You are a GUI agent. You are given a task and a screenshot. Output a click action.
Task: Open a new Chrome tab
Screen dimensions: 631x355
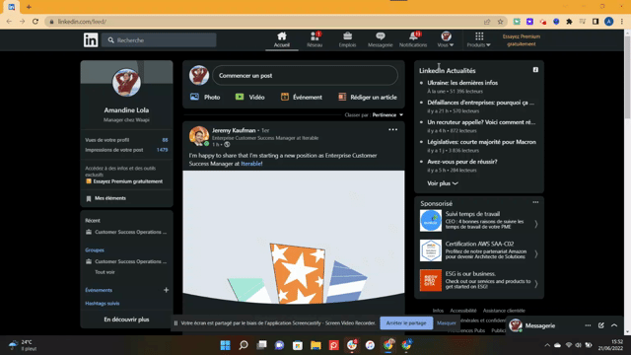click(x=29, y=7)
